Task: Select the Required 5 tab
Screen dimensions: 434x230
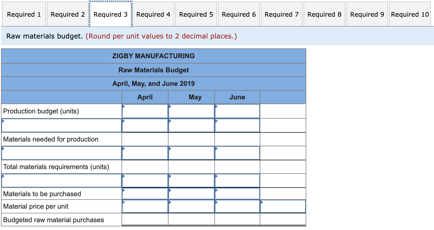Action: pos(196,14)
